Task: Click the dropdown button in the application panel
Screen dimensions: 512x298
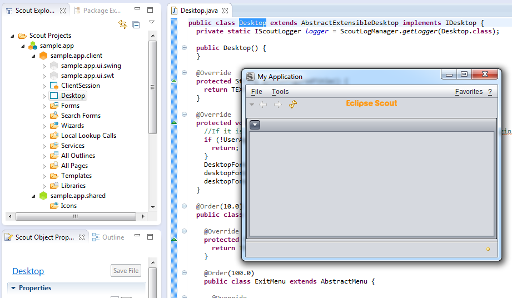Action: [x=255, y=125]
